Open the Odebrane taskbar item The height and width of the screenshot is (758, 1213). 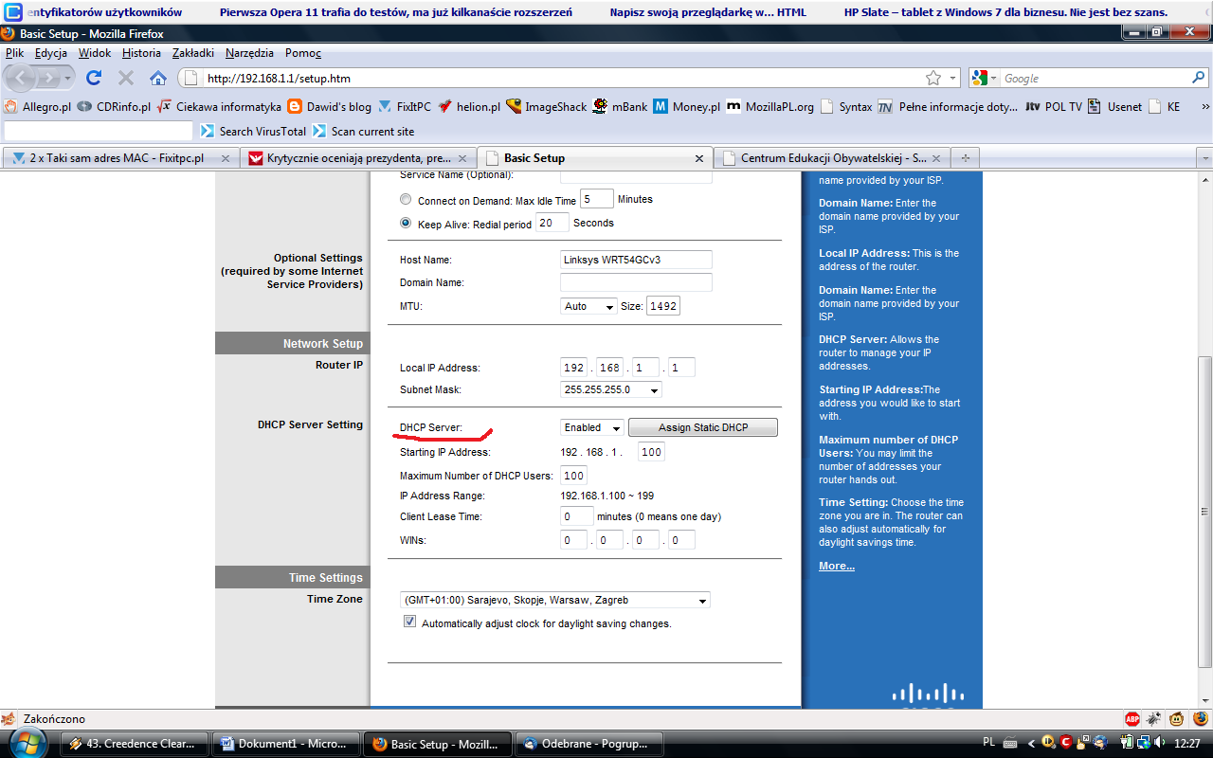tap(588, 744)
